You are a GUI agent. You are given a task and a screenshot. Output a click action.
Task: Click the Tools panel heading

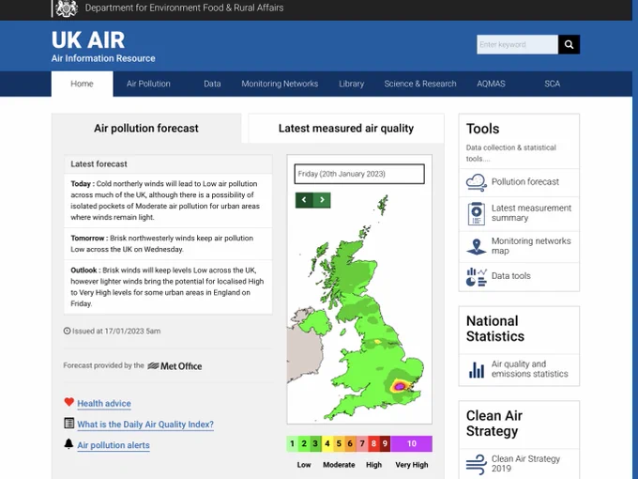click(482, 129)
